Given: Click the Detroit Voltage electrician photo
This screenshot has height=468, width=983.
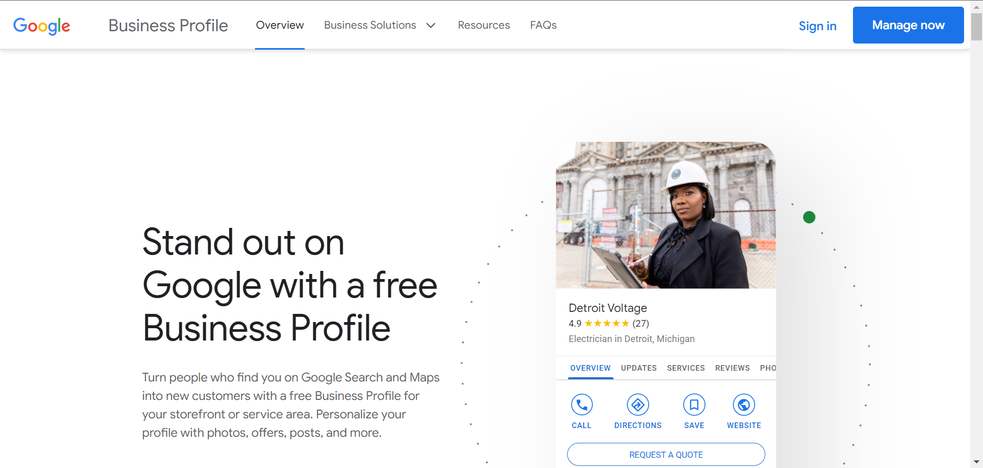Looking at the screenshot, I should [666, 215].
